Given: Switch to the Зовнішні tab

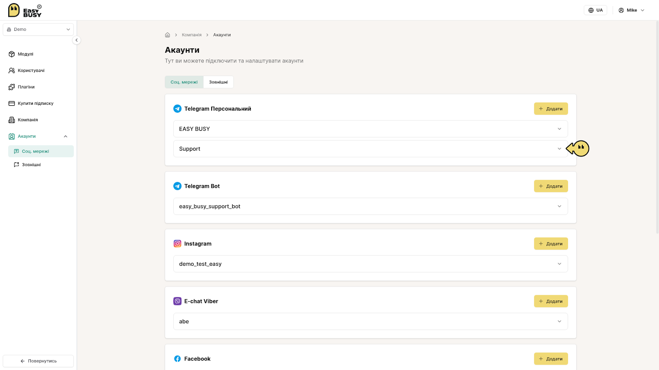Looking at the screenshot, I should pyautogui.click(x=218, y=82).
